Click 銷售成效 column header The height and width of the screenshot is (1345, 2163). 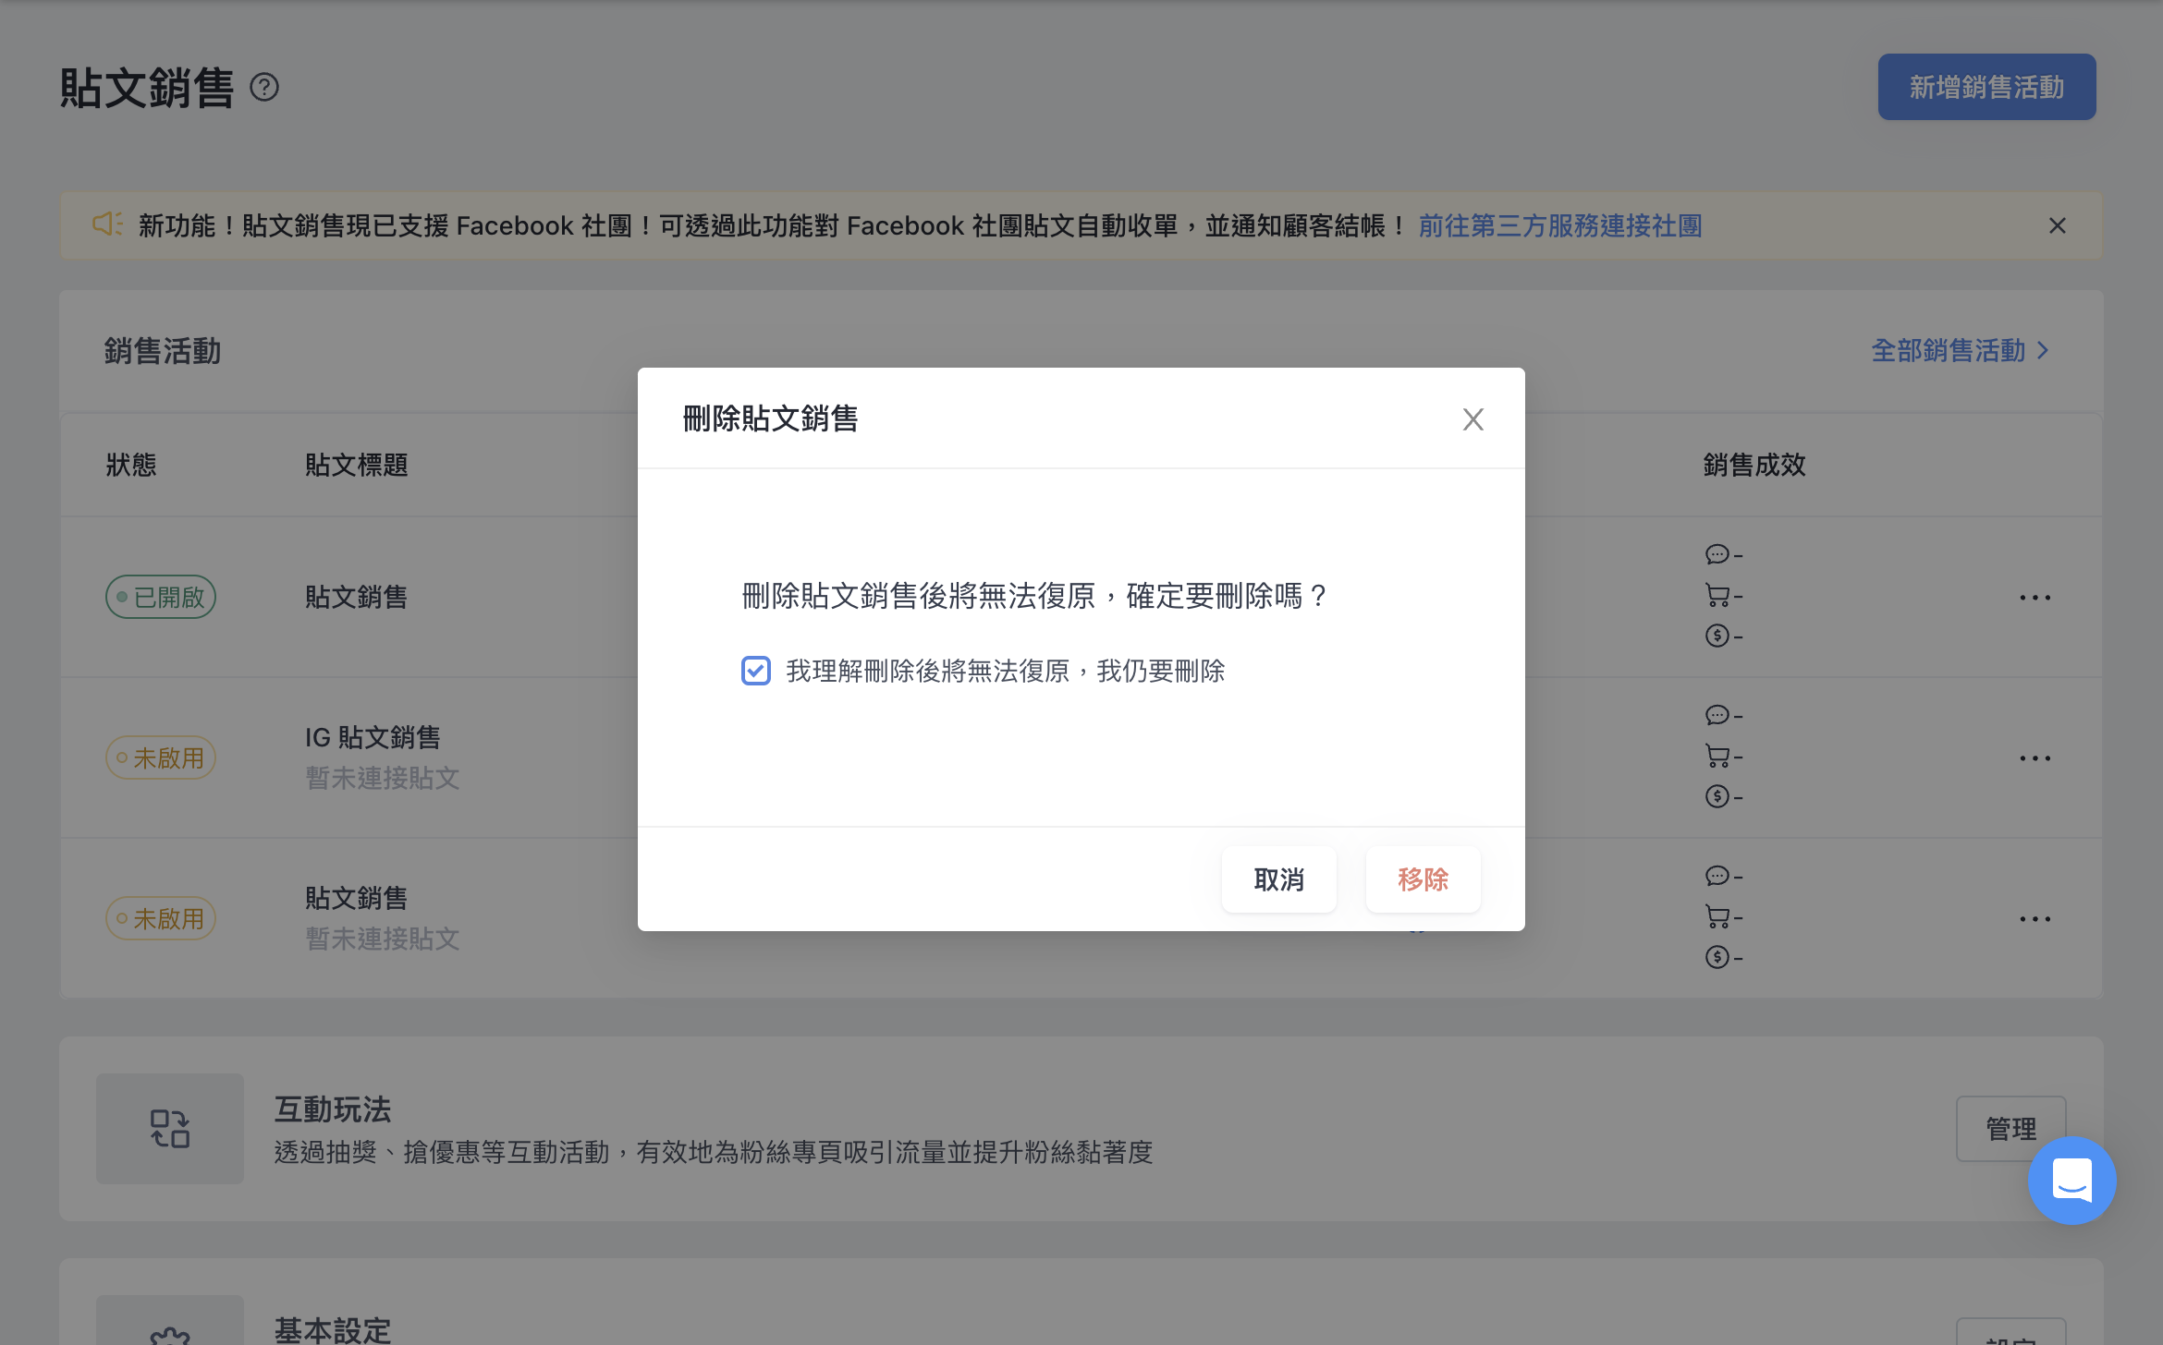point(1754,466)
